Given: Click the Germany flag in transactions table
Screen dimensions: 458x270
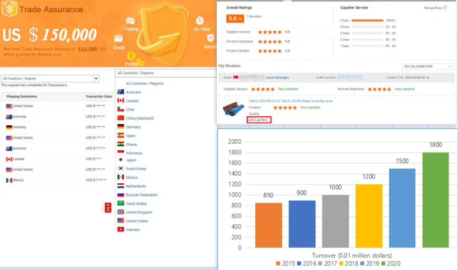Looking at the screenshot, I should 9,127.
